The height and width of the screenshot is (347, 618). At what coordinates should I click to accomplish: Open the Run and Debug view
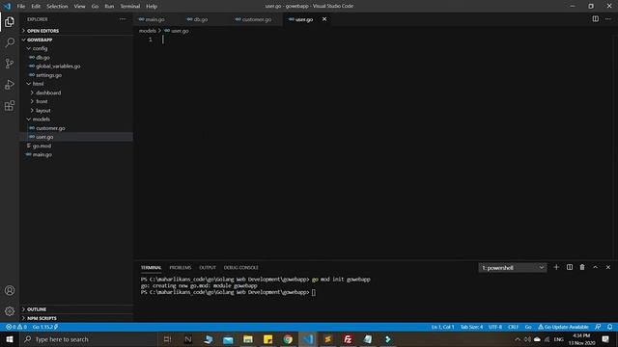point(10,85)
